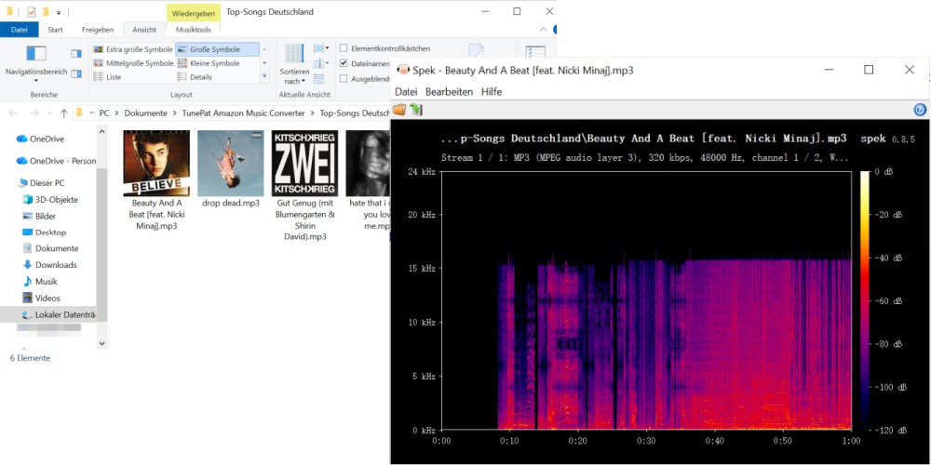Open Hilfe menu in Spek

[x=492, y=92]
